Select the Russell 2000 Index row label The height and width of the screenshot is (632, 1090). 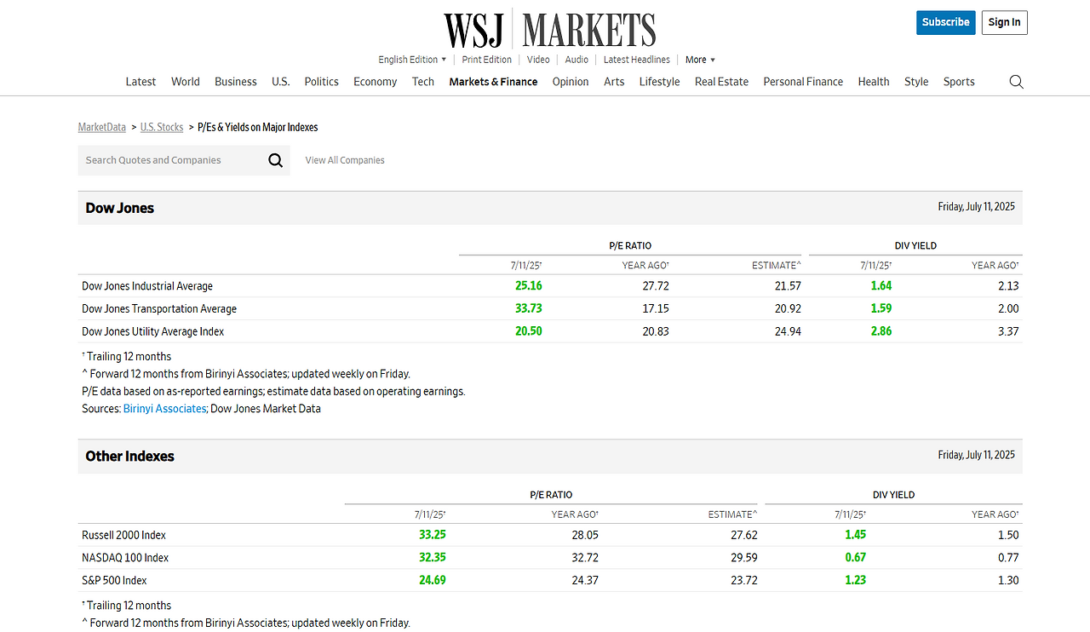124,535
